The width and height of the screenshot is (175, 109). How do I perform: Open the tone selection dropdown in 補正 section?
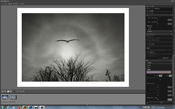point(159,62)
